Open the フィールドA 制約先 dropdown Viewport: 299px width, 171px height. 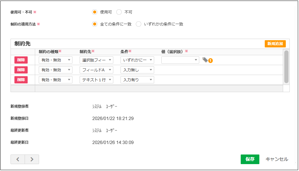(x=96, y=70)
